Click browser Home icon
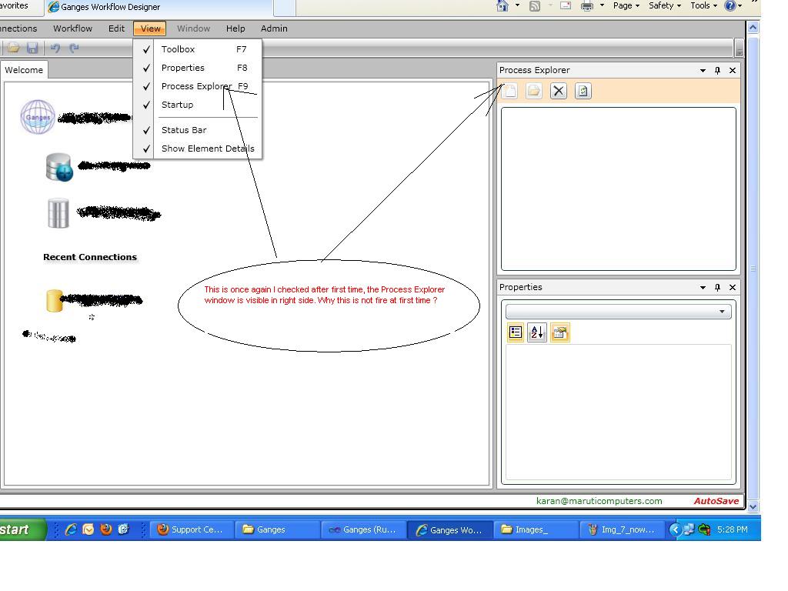The height and width of the screenshot is (591, 788). pyautogui.click(x=502, y=6)
